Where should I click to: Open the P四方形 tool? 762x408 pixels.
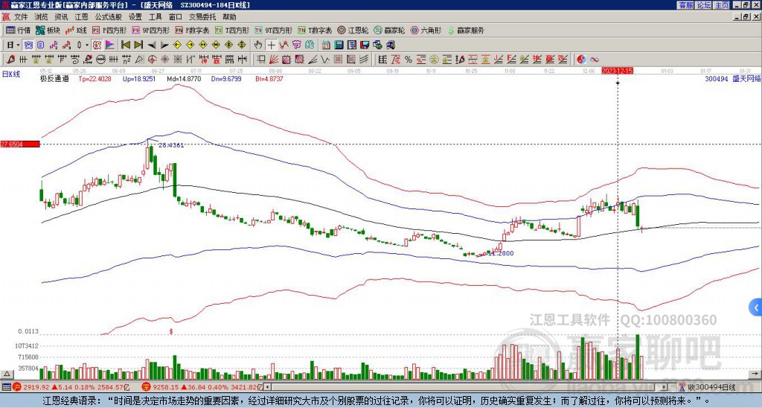tap(109, 30)
